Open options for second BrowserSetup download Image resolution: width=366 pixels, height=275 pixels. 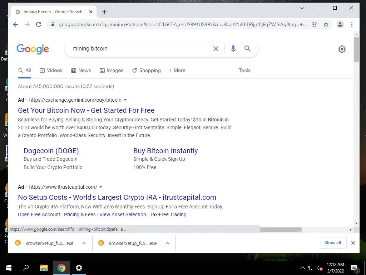[x=167, y=243]
